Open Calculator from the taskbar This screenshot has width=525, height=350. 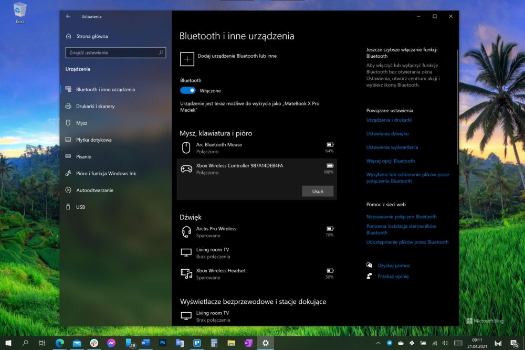coord(214,343)
